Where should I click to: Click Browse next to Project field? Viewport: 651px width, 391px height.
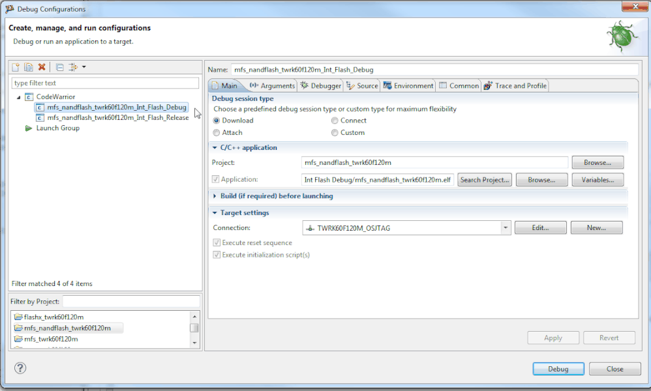coord(598,162)
